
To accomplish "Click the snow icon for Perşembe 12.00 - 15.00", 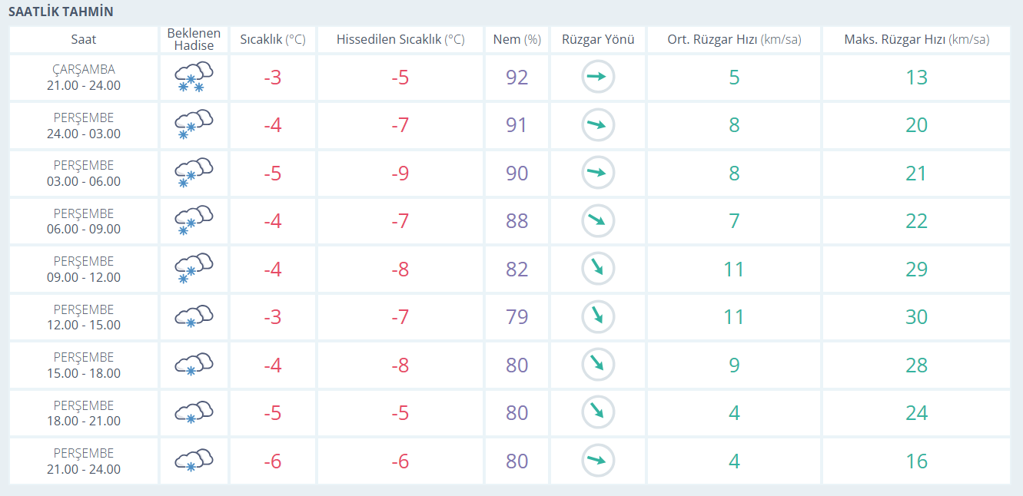I will [194, 317].
